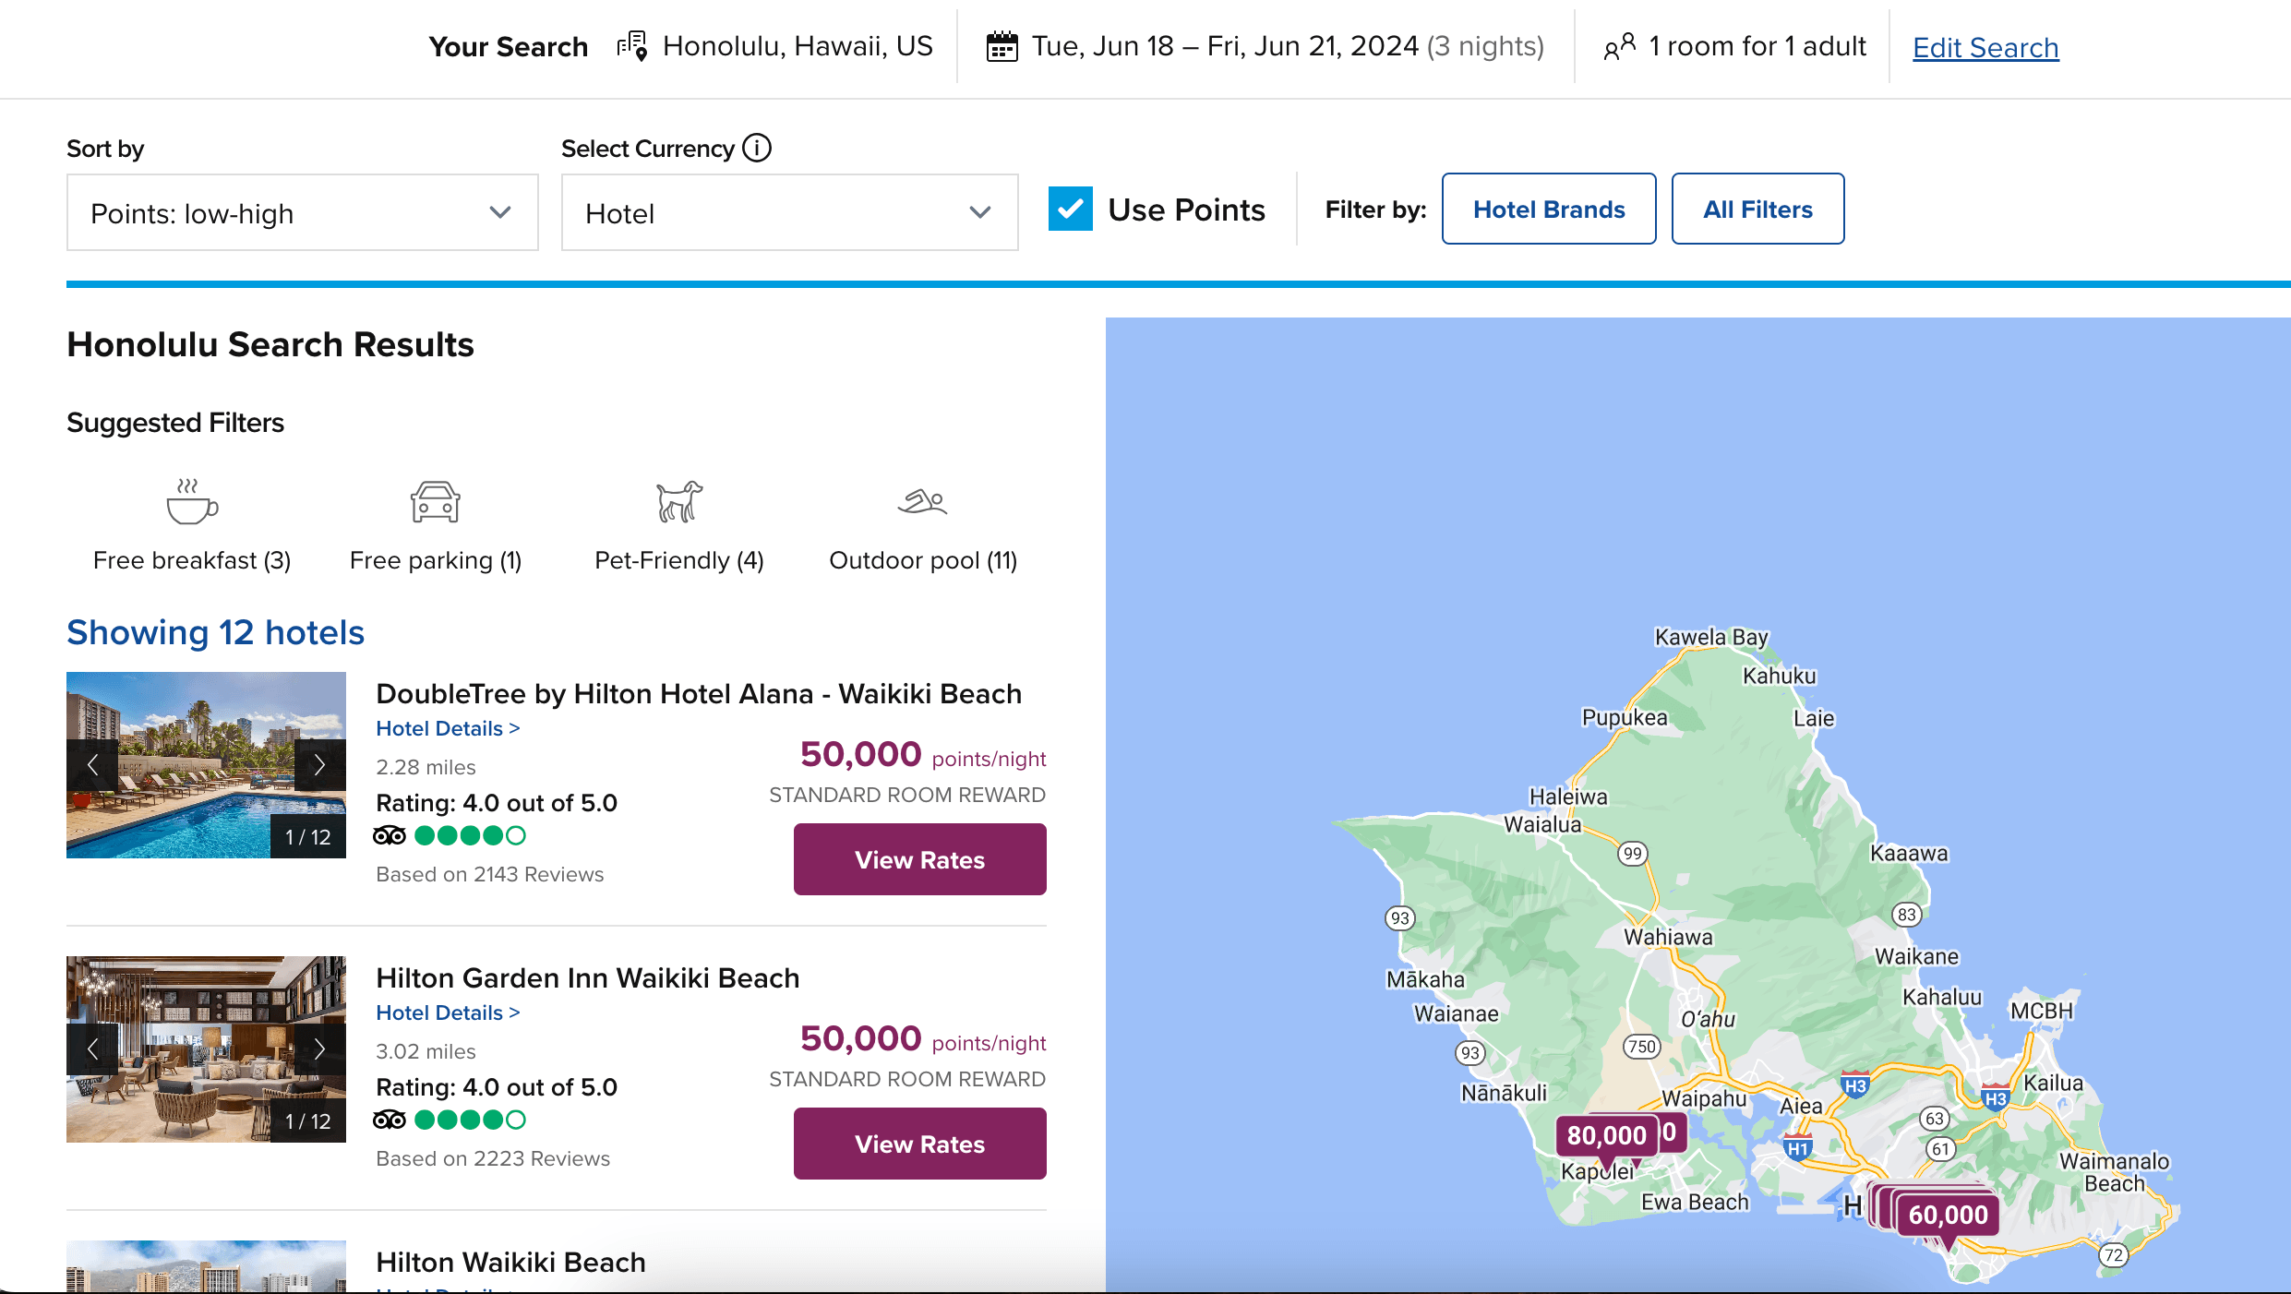The width and height of the screenshot is (2291, 1294).
Task: Open the Sort by dropdown
Action: [x=302, y=213]
